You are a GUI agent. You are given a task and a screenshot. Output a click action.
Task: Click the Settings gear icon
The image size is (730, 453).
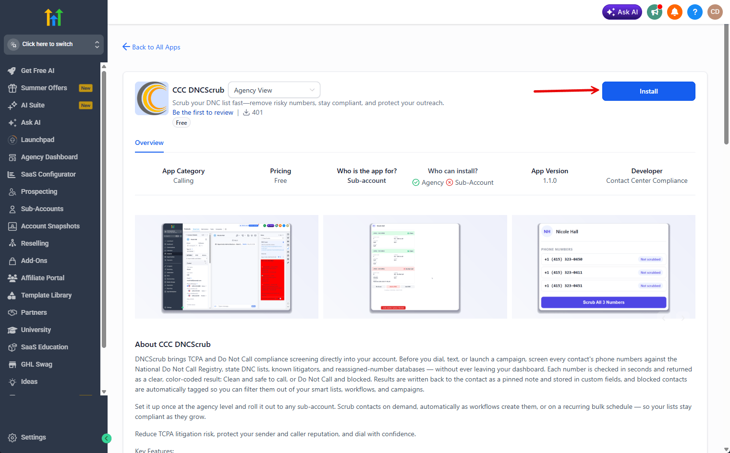12,438
